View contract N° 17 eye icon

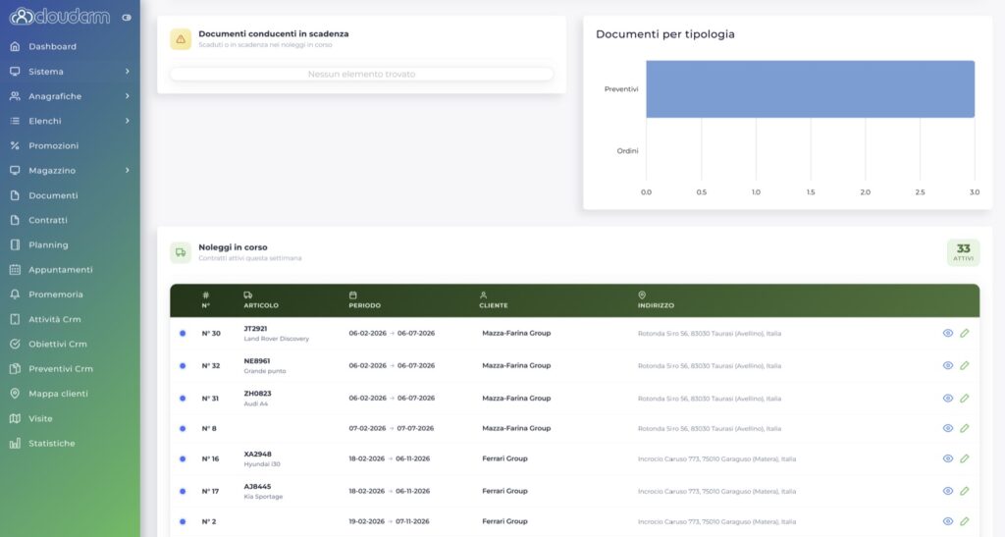[x=948, y=491]
